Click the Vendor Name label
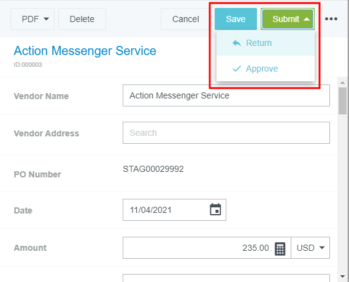This screenshot has width=349, height=282. [41, 96]
